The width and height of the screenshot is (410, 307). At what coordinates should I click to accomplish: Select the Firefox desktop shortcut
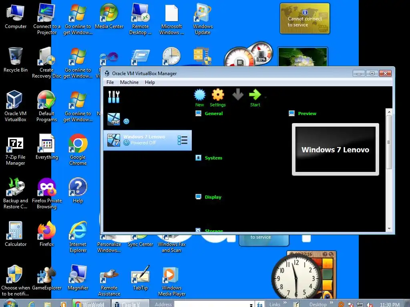[47, 234]
